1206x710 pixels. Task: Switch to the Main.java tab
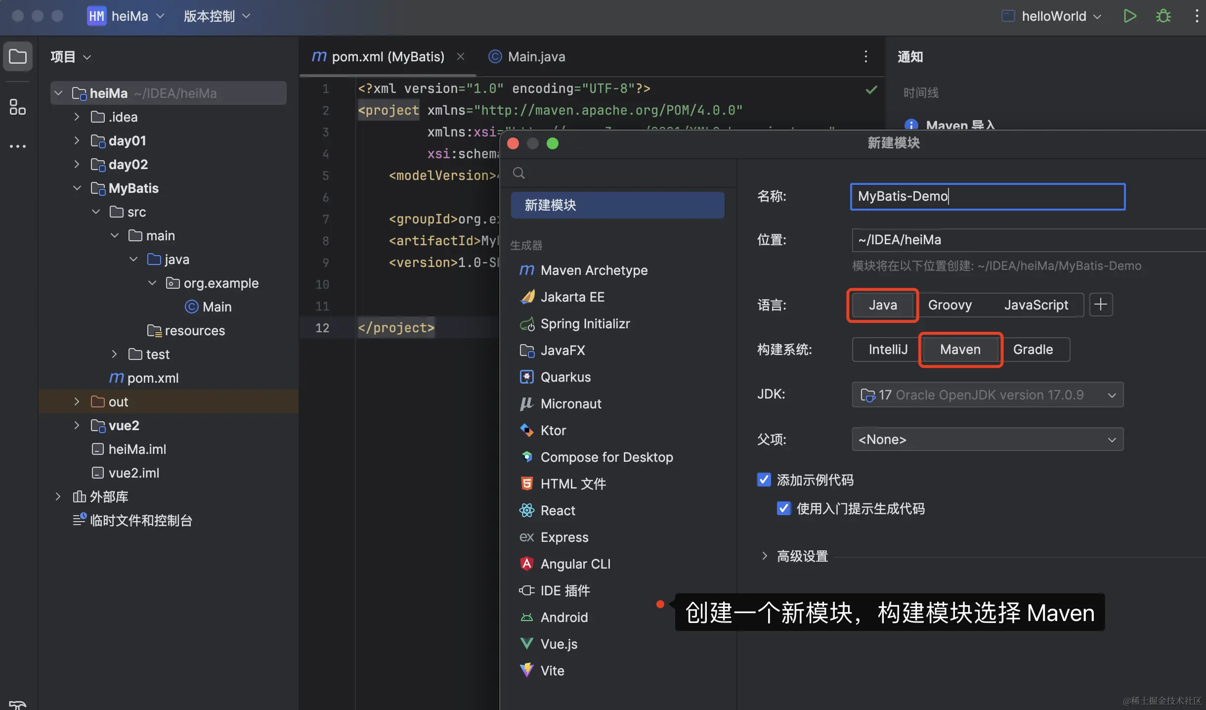click(x=527, y=56)
